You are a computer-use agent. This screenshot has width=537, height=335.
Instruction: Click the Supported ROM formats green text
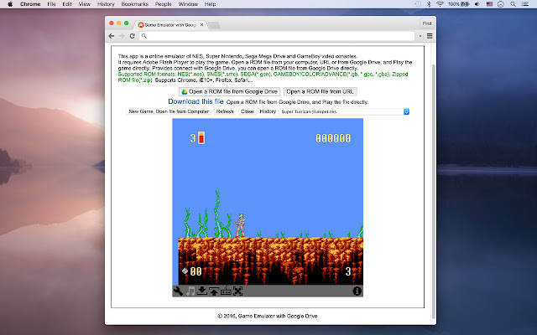tap(263, 77)
